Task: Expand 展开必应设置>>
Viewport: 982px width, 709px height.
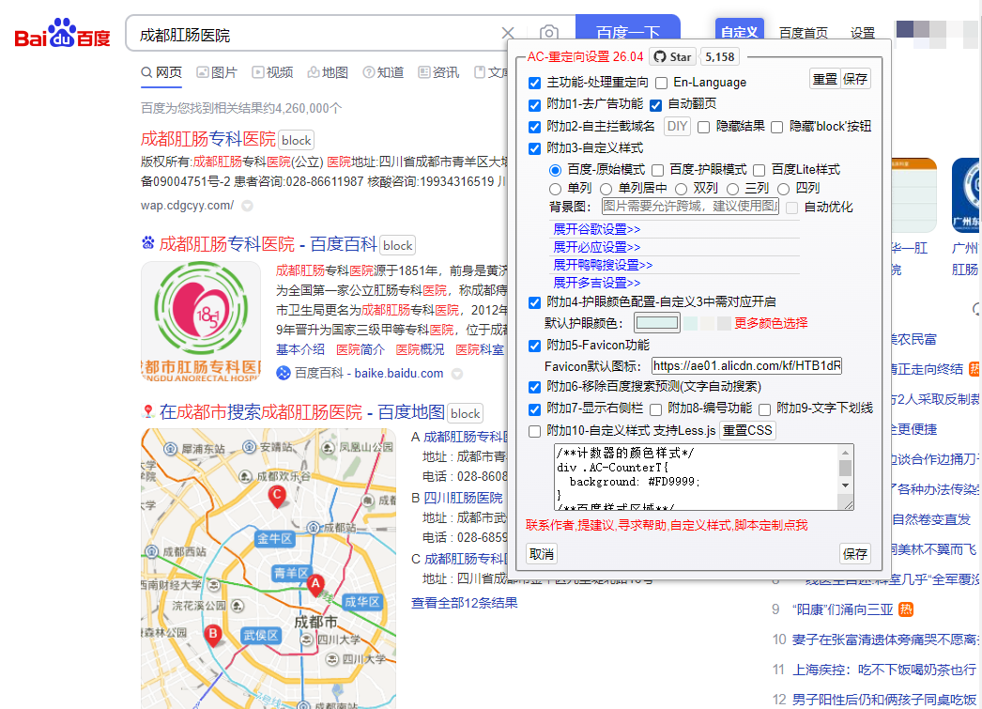Action: pyautogui.click(x=596, y=247)
